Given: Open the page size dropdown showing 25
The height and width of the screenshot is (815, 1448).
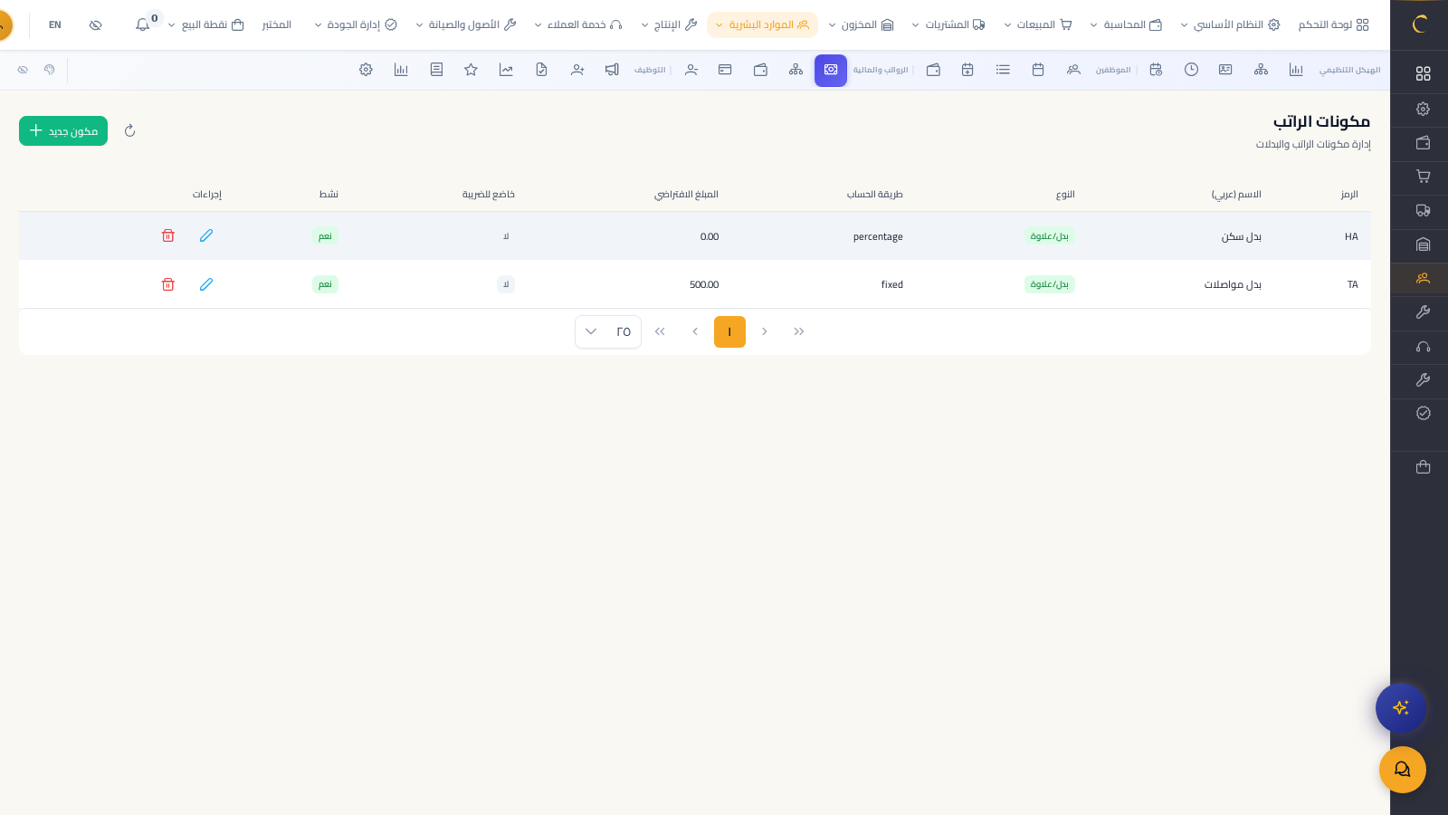Looking at the screenshot, I should (607, 331).
